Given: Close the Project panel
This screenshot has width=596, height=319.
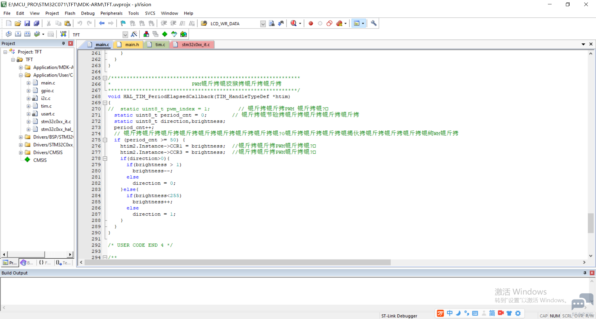Looking at the screenshot, I should (x=70, y=43).
